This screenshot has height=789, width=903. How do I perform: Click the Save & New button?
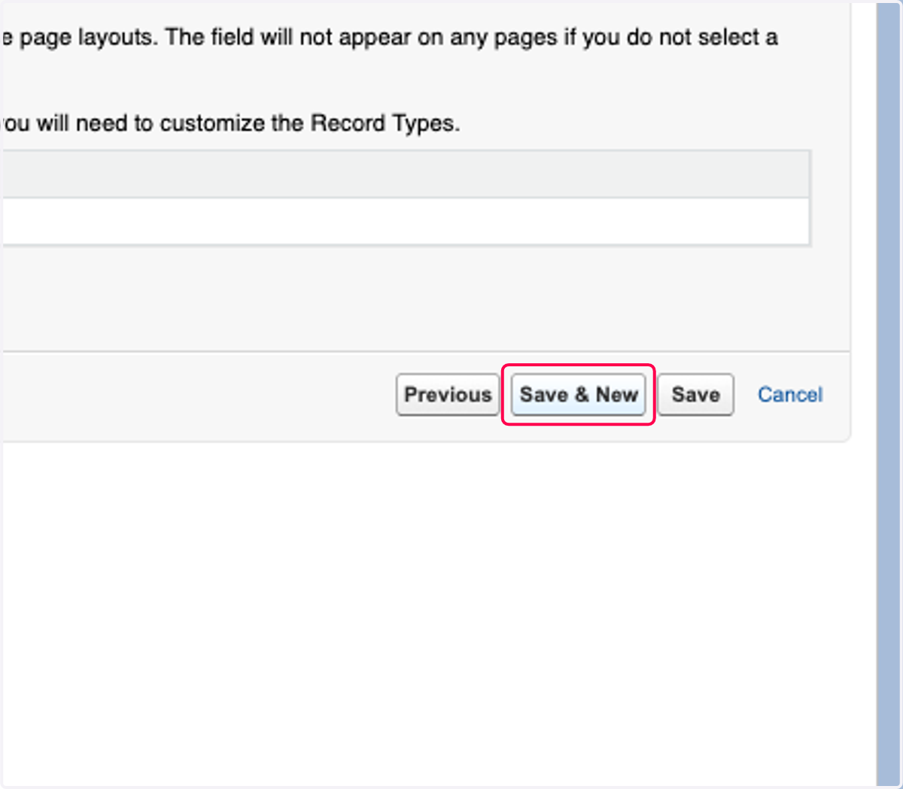[x=578, y=394]
